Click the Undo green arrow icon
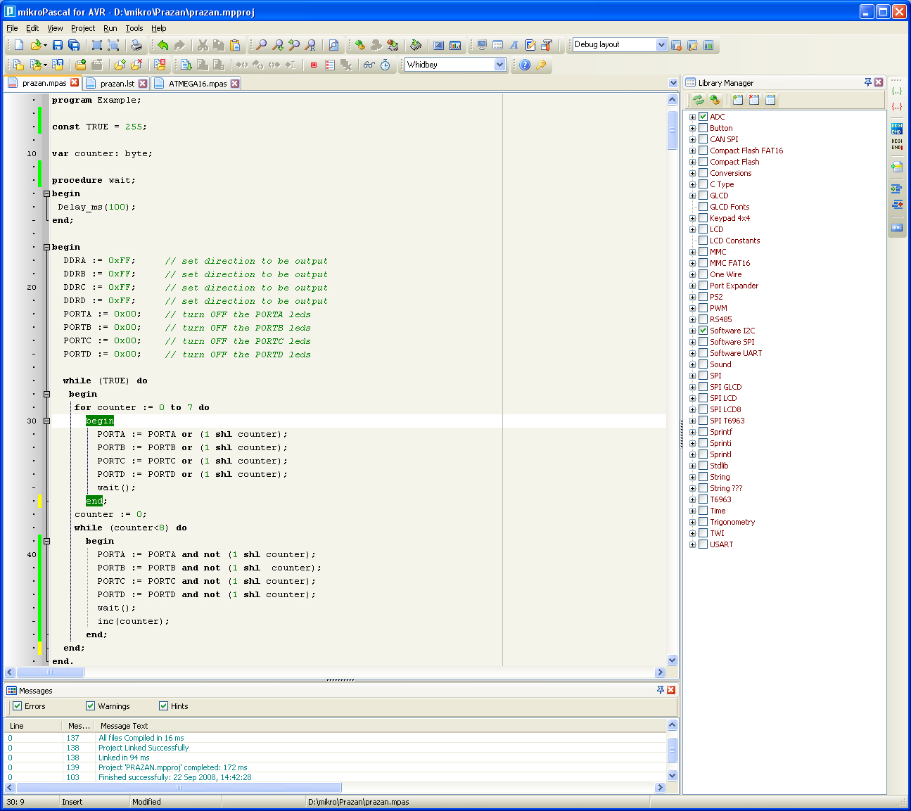This screenshot has height=811, width=911. (163, 45)
